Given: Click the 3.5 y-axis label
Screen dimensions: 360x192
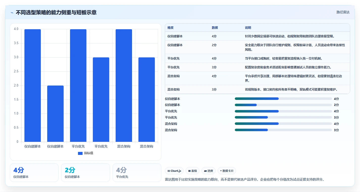Looking at the screenshot, I should pos(16,43).
